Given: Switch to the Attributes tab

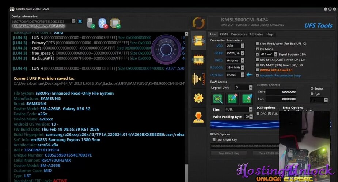Looking at the screenshot, I should tap(256, 34).
